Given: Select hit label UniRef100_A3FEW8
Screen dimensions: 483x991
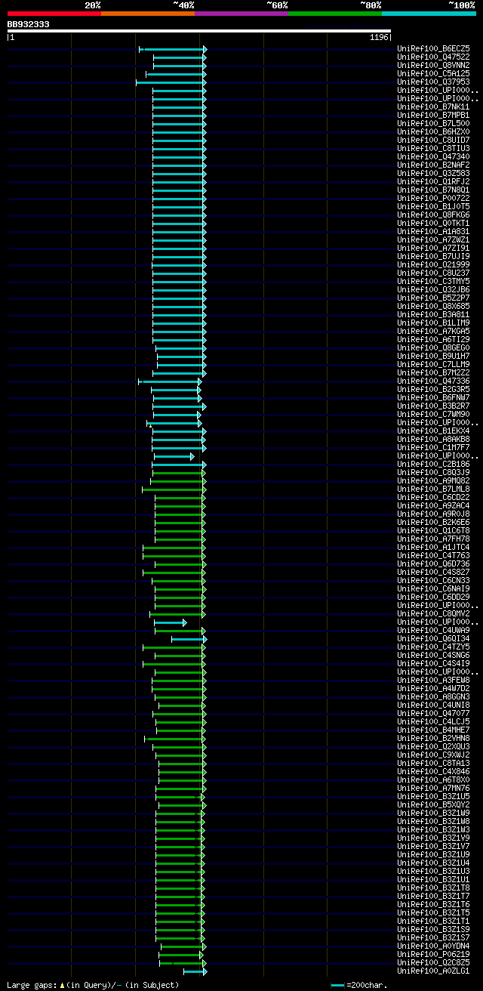Looking at the screenshot, I should pyautogui.click(x=433, y=680).
